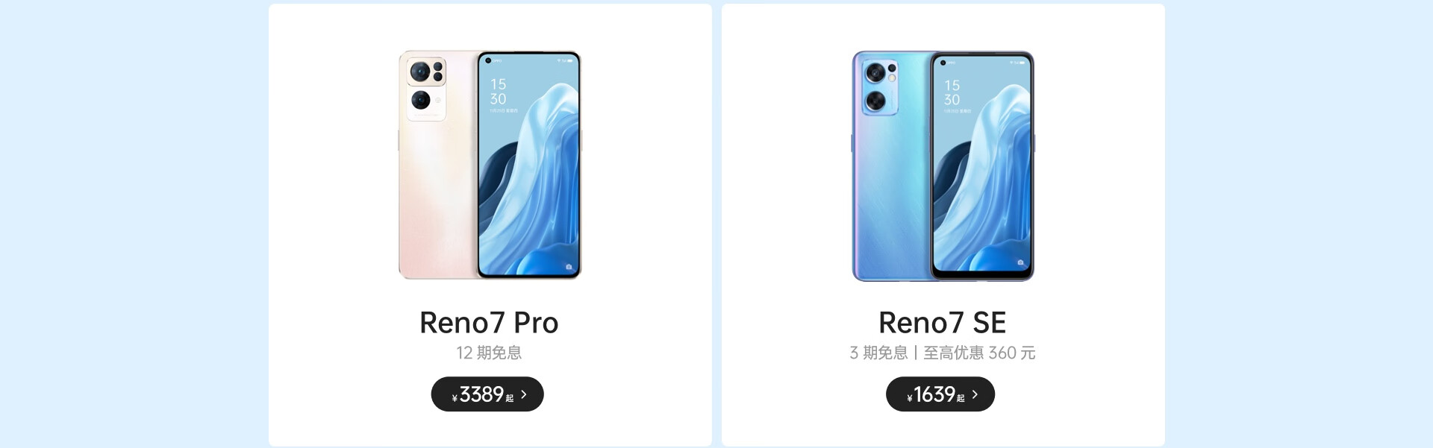
Task: Click the camera shortcut icon on Reno7 SE screen
Action: (1021, 262)
